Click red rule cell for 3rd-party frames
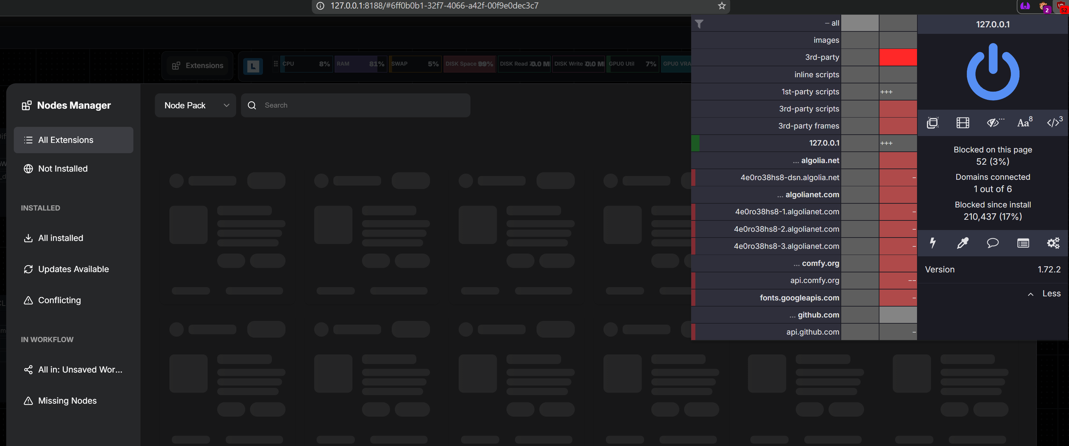This screenshot has height=446, width=1069. tap(898, 126)
